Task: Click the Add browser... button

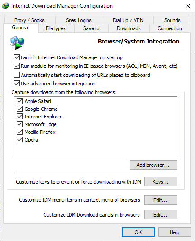Action: pos(153,165)
